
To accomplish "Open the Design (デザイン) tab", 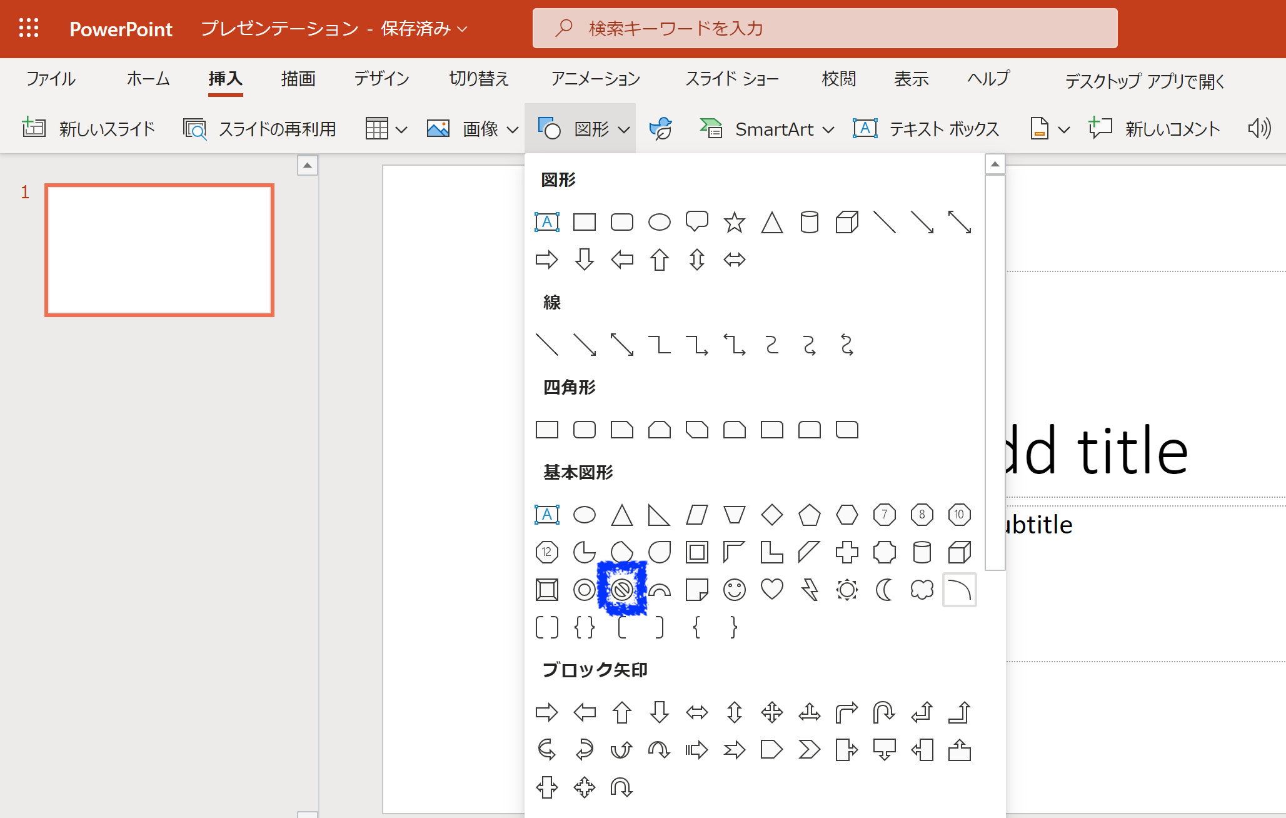I will 381,79.
